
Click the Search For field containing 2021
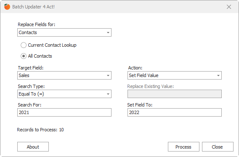point(64,112)
